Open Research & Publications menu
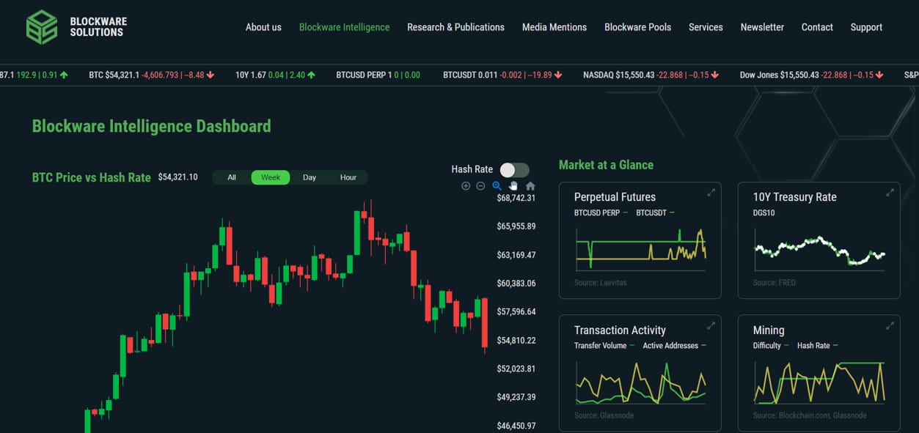The height and width of the screenshot is (433, 919). coord(455,27)
